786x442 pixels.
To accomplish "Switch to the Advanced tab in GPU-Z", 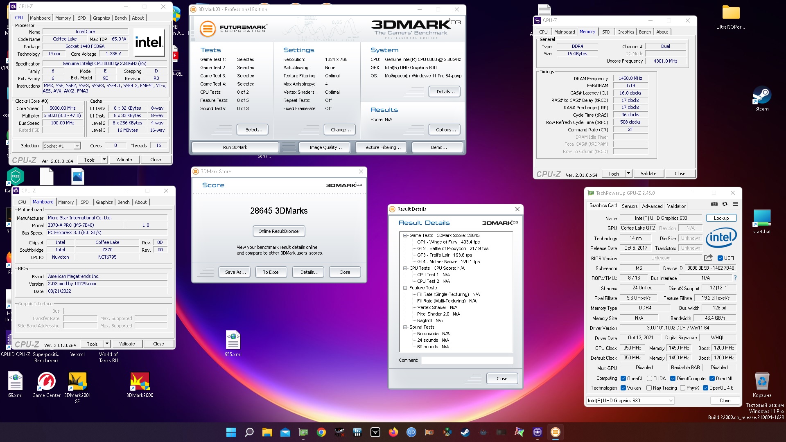I will (x=652, y=206).
